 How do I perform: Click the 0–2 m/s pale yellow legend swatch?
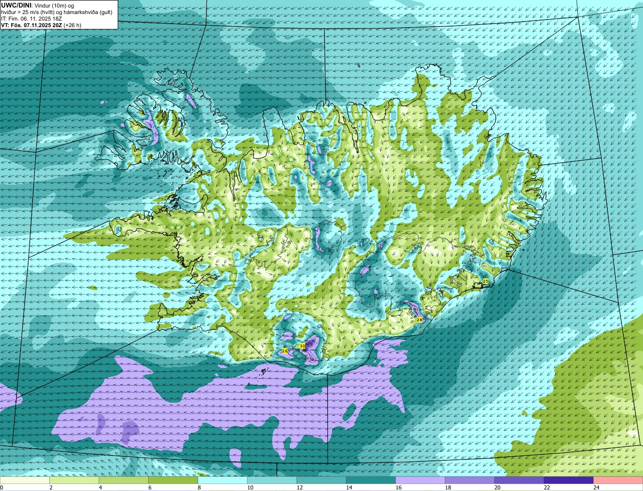(x=25, y=480)
